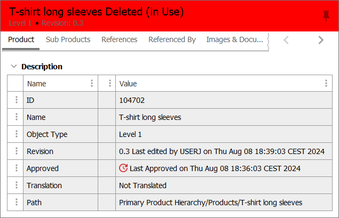Click the Object Type row handle
Screen dimensions: 339x218
[x=16, y=134]
